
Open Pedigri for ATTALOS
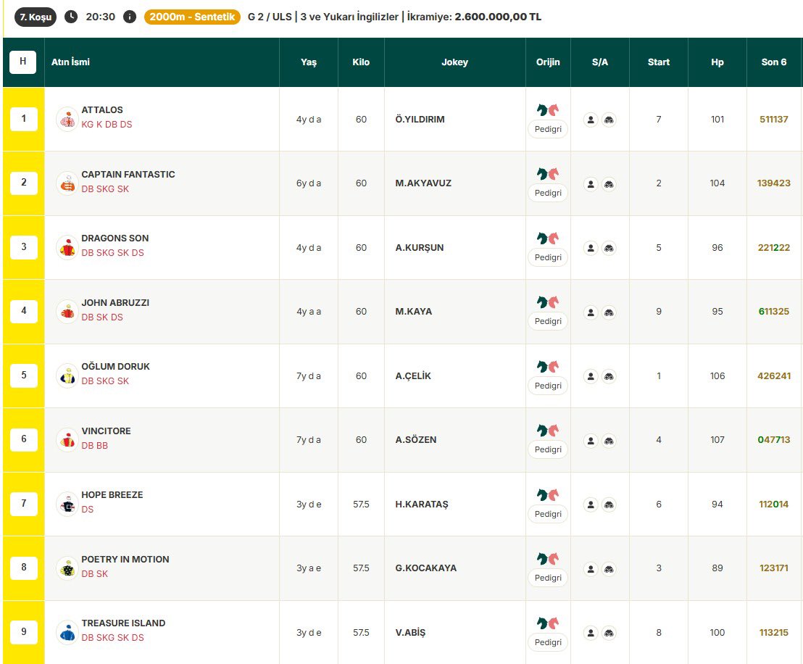click(548, 129)
